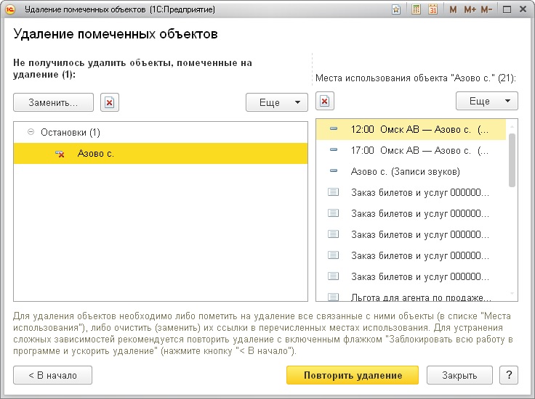Viewport: 535px width, 399px height.
Task: Click the M+ memory add button
Action: (470, 9)
